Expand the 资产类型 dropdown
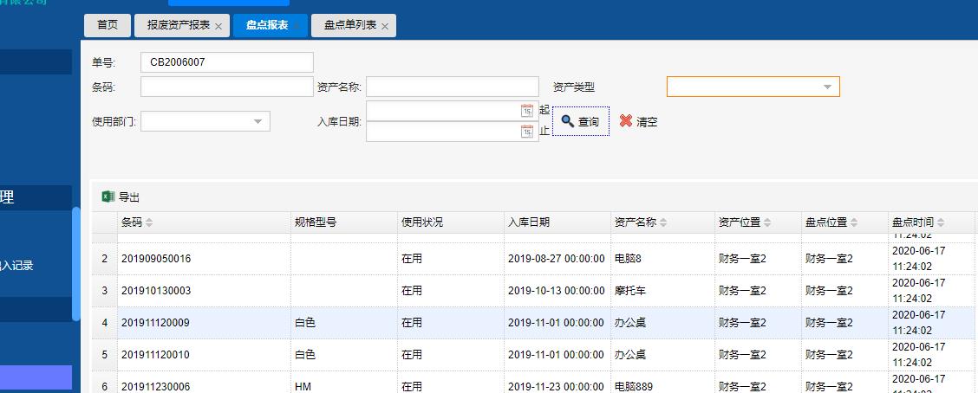The width and height of the screenshot is (978, 393). tap(827, 87)
